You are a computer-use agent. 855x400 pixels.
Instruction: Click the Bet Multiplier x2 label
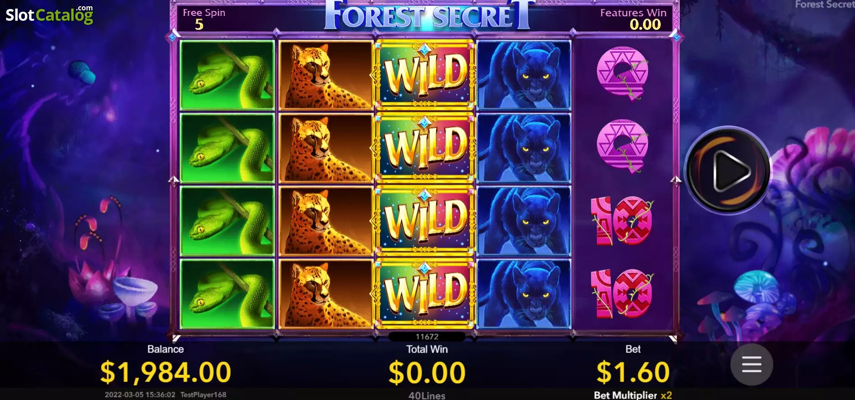point(633,395)
